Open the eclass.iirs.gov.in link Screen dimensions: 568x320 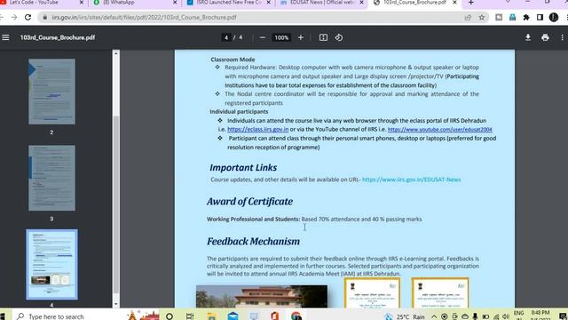coord(258,129)
